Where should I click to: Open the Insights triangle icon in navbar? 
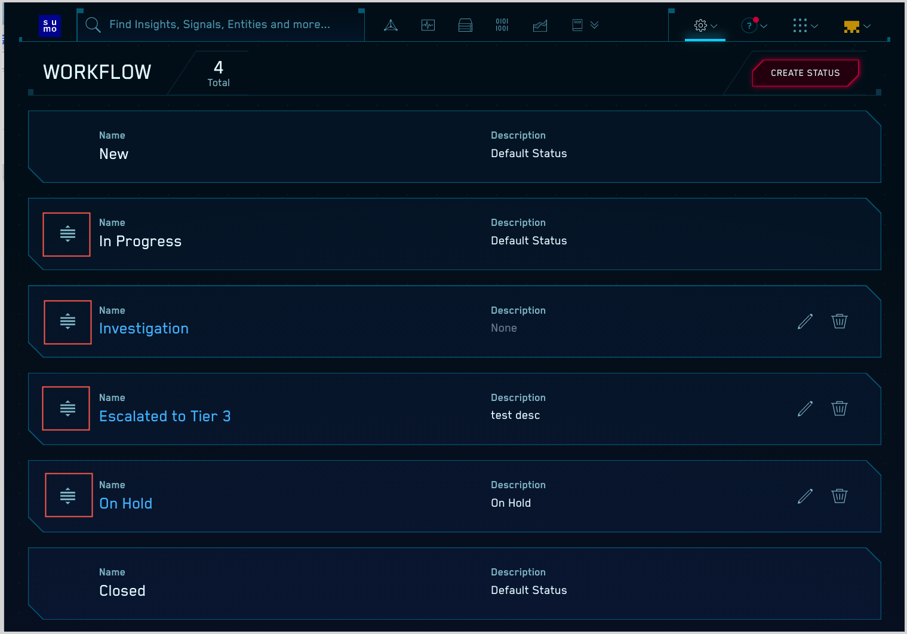coord(391,25)
